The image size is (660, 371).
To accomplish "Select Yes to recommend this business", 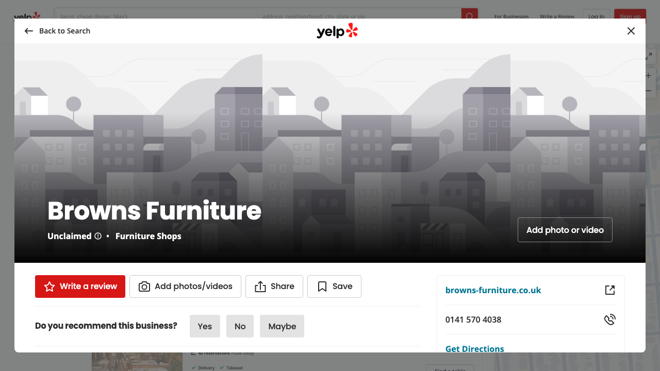I will click(205, 326).
